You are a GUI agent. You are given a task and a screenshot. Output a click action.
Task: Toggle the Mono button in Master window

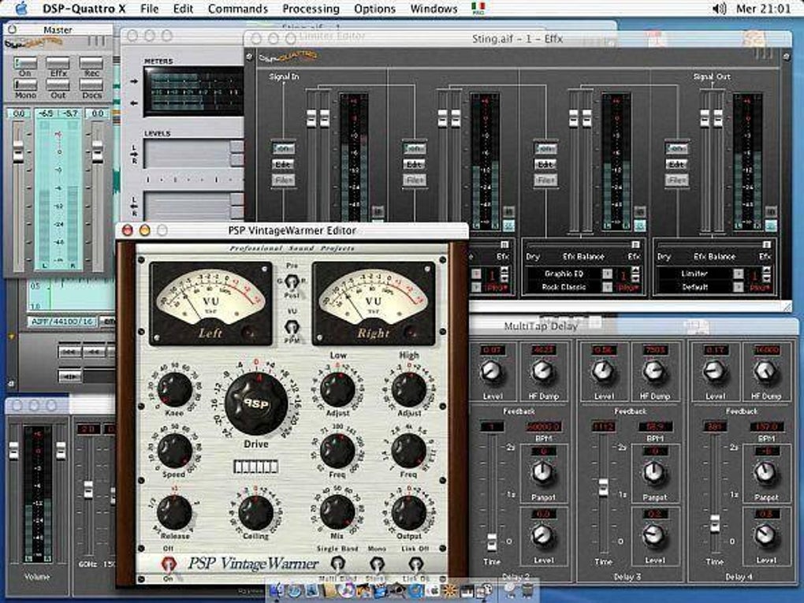pos(25,84)
